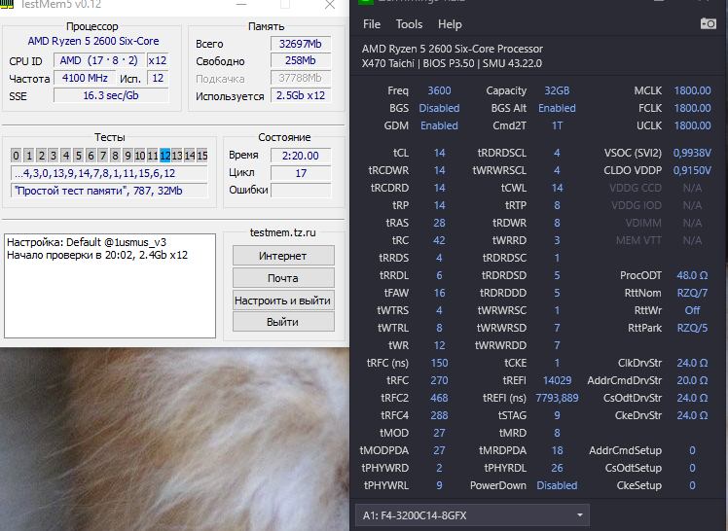Click the Подкачка value 37788Mb
The image size is (728, 531).
click(x=301, y=78)
